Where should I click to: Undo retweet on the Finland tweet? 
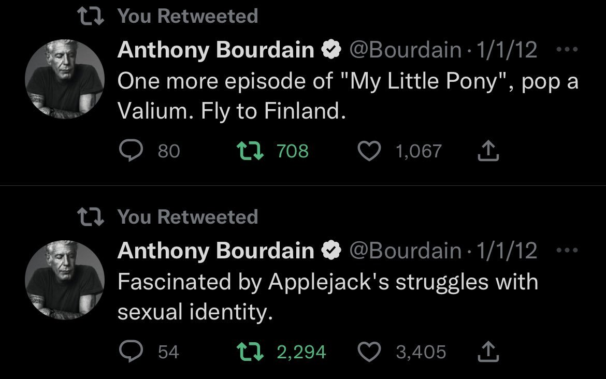coord(248,151)
